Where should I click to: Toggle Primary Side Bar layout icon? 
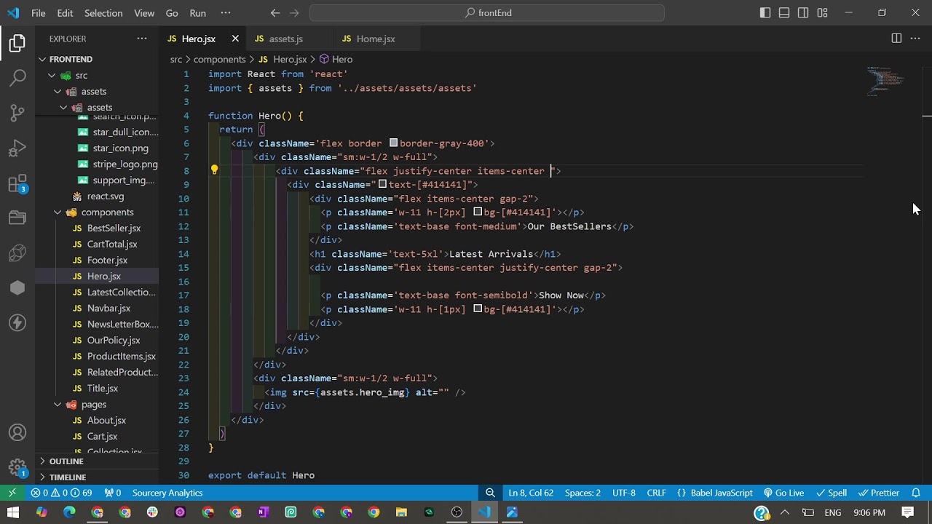point(765,13)
